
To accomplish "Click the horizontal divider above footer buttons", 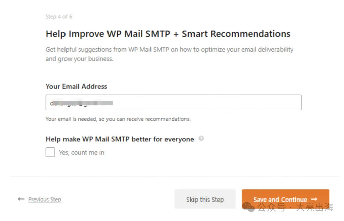I will click(x=174, y=177).
